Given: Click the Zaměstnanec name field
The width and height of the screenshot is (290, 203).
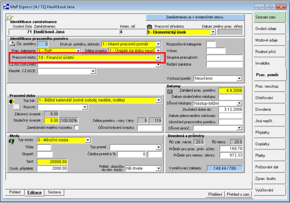Looking at the screenshot, I should [x=76, y=32].
